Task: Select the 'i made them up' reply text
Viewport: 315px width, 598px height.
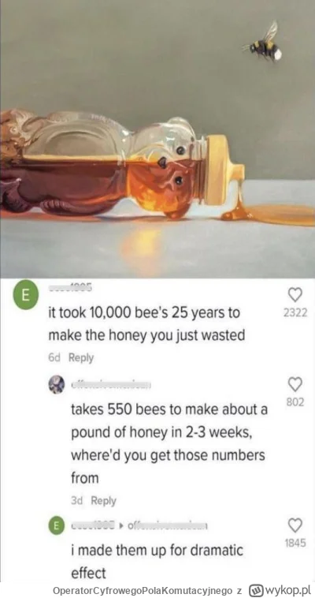Action: point(157,562)
